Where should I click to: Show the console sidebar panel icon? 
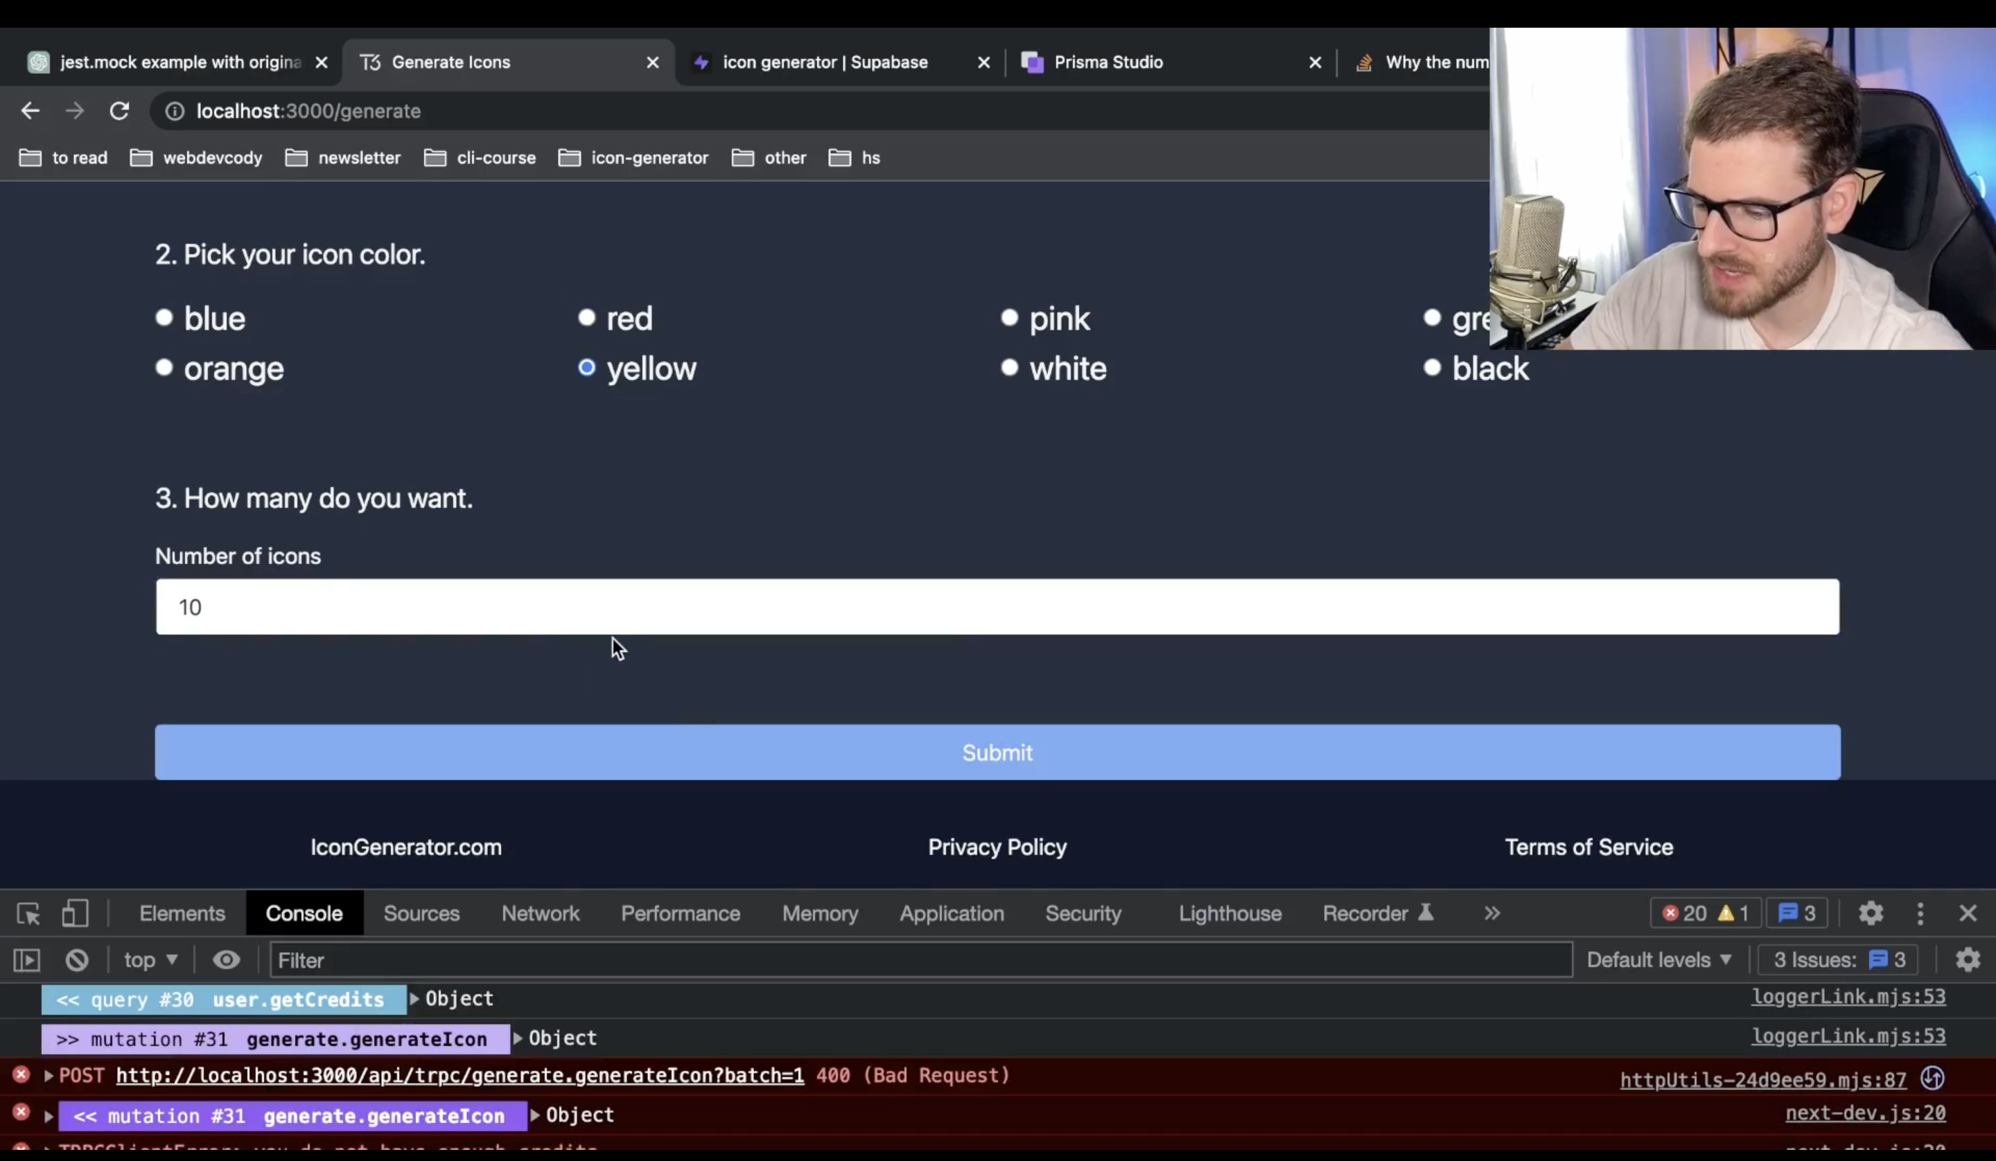pyautogui.click(x=27, y=961)
